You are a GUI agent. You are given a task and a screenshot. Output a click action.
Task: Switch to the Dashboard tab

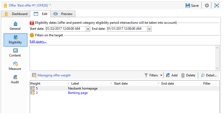click(x=16, y=14)
